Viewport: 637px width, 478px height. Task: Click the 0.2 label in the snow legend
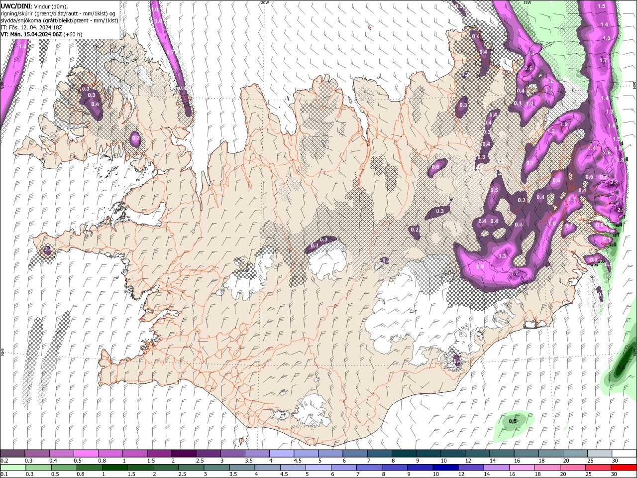4,461
